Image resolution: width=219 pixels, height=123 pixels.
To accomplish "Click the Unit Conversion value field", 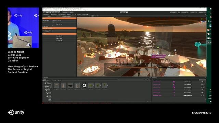I will click(64, 30).
